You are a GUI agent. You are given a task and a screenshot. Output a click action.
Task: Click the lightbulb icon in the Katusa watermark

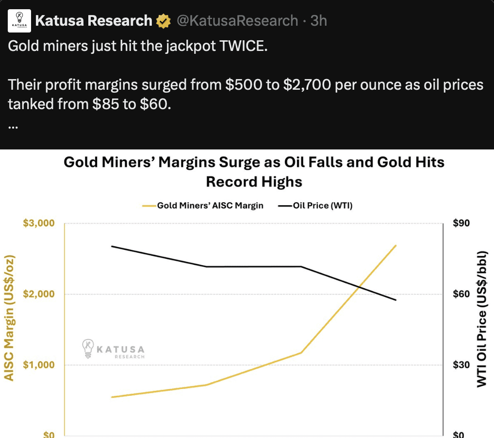click(x=88, y=349)
